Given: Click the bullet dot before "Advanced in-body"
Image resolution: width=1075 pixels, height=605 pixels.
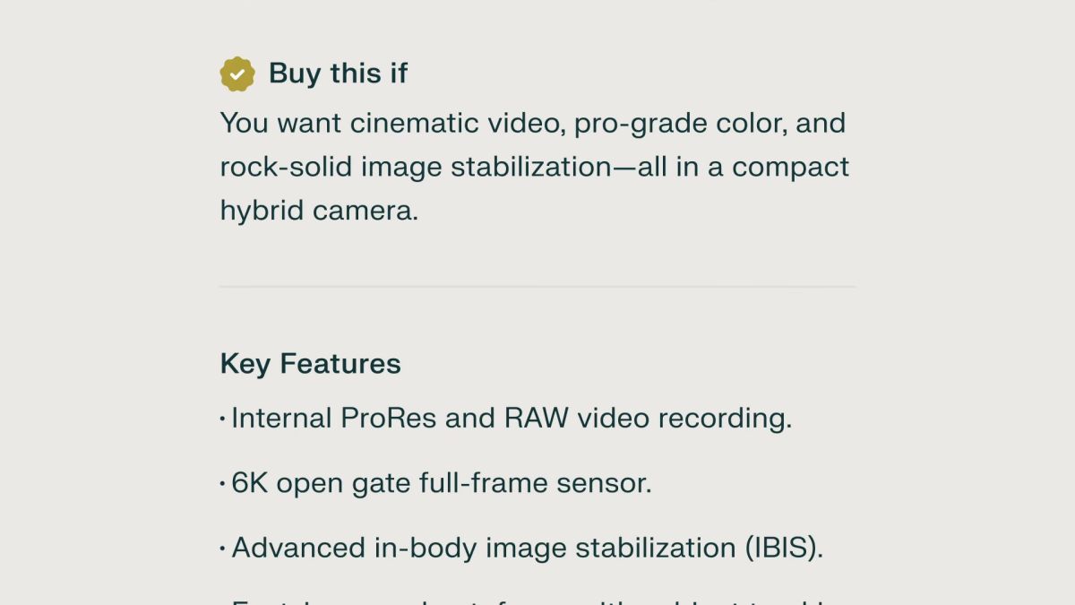Looking at the screenshot, I should (x=223, y=549).
